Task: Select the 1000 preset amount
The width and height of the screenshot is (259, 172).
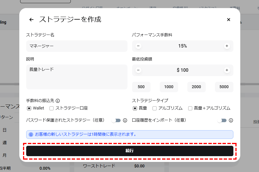Action: point(169,87)
